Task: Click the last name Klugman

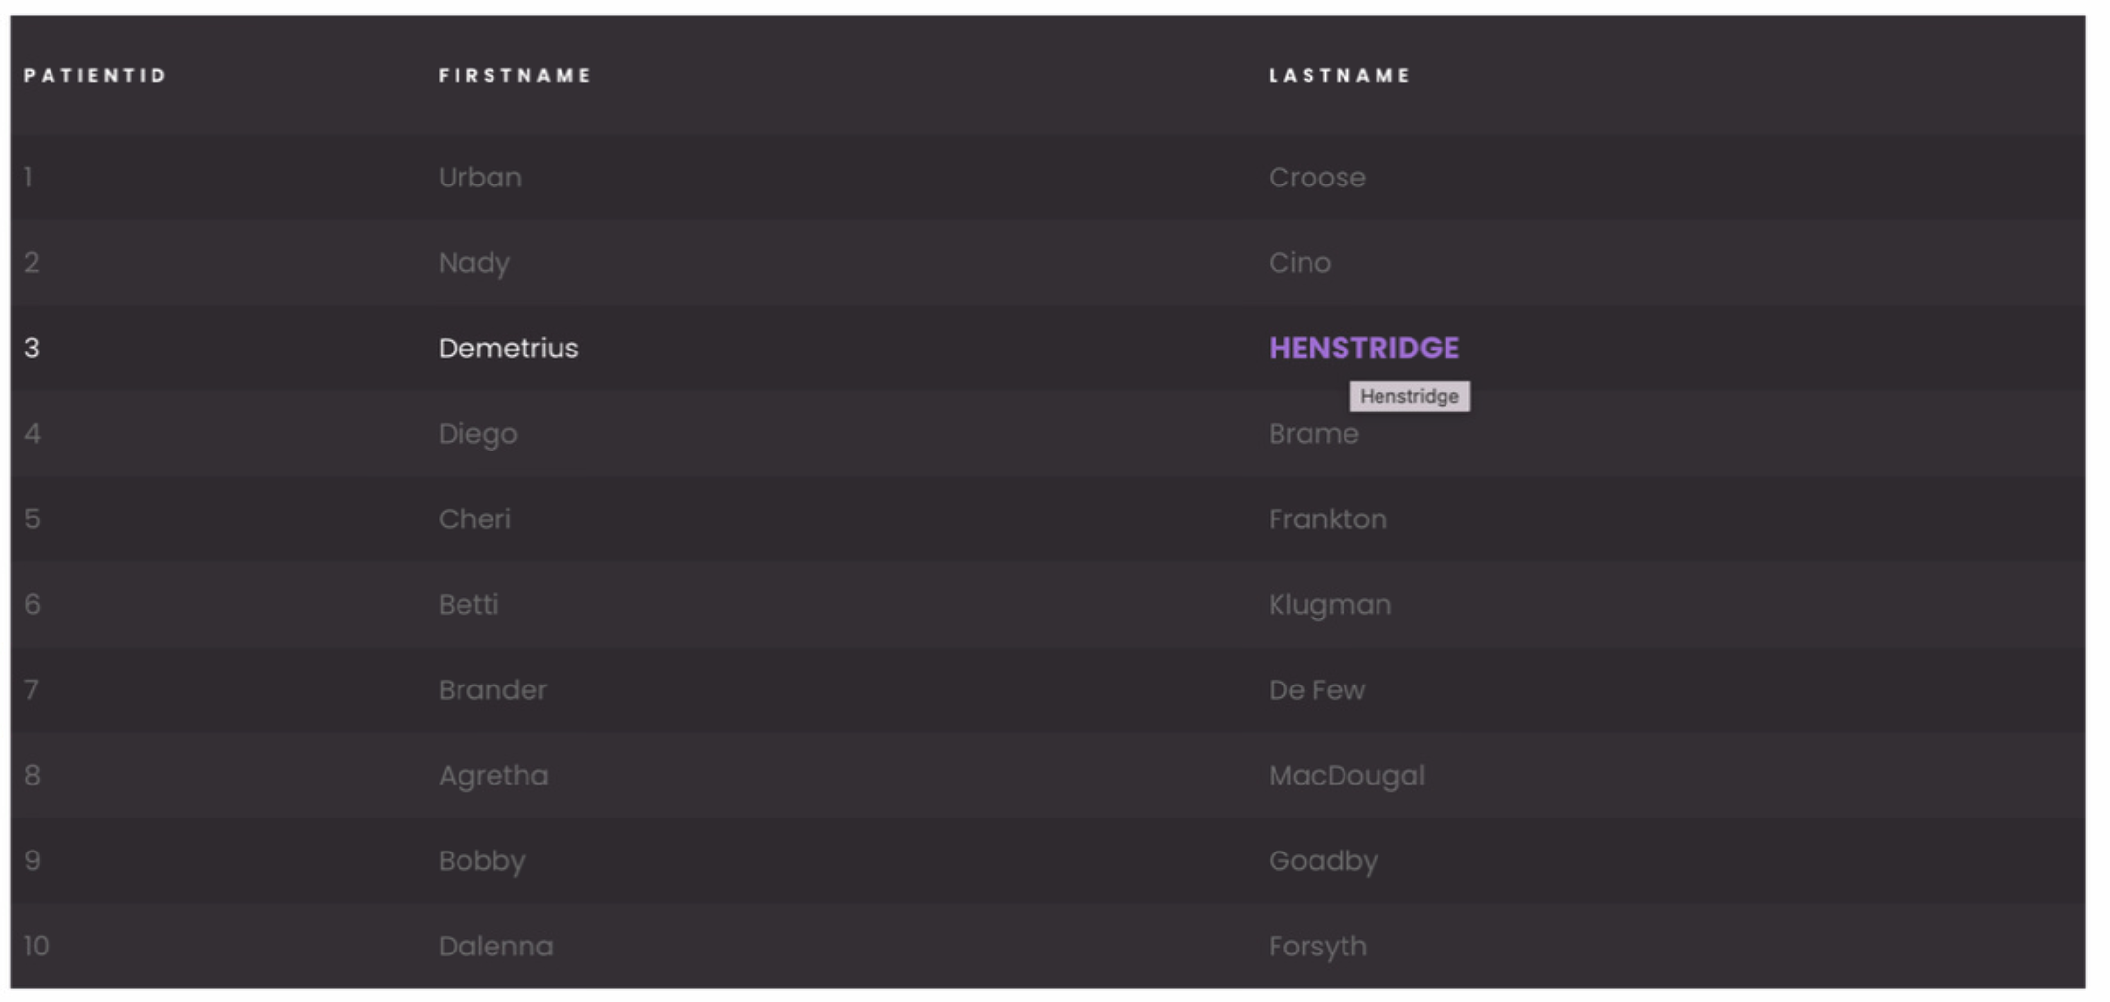Action: click(x=1330, y=605)
